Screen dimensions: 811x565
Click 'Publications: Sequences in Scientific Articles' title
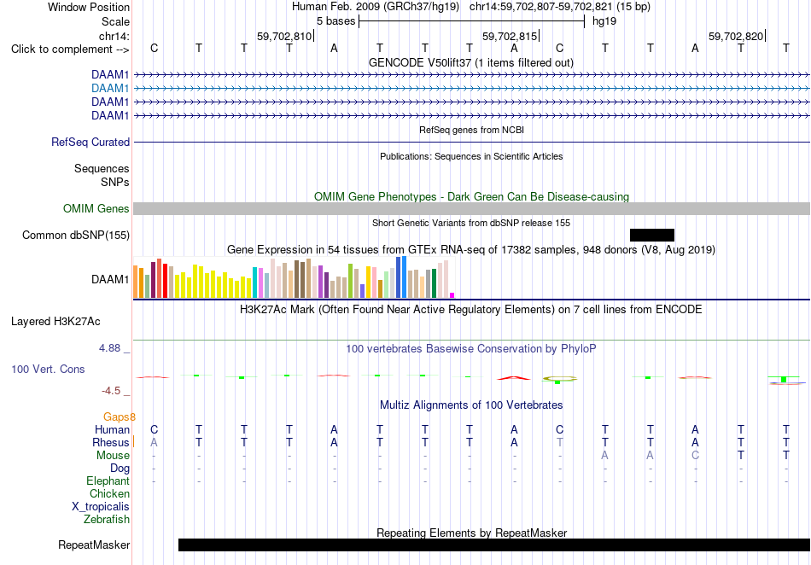pyautogui.click(x=471, y=156)
